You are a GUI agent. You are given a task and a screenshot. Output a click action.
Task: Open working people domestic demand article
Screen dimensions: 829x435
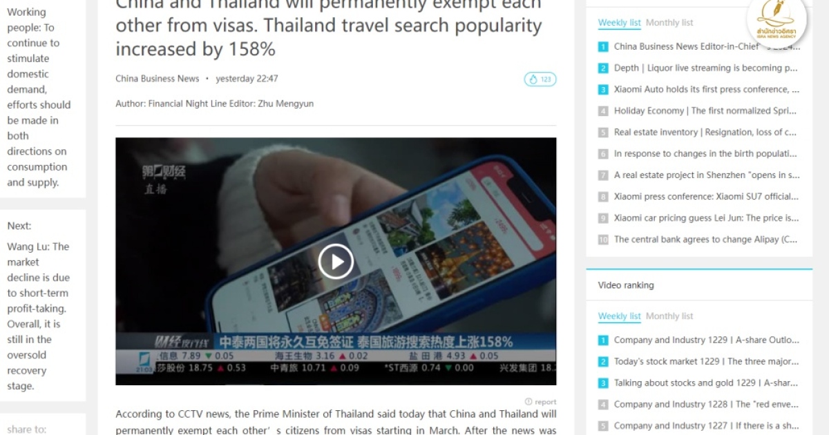pyautogui.click(x=39, y=97)
